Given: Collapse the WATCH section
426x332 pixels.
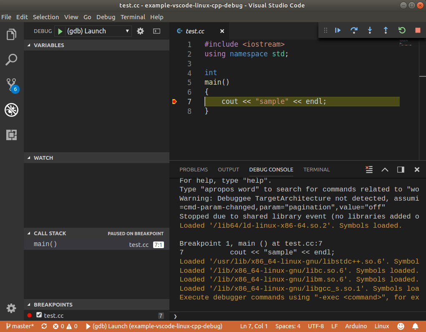Looking at the screenshot, I should [x=96, y=158].
